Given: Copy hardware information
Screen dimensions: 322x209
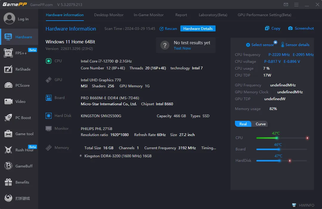Looking at the screenshot, I should click(x=273, y=28).
